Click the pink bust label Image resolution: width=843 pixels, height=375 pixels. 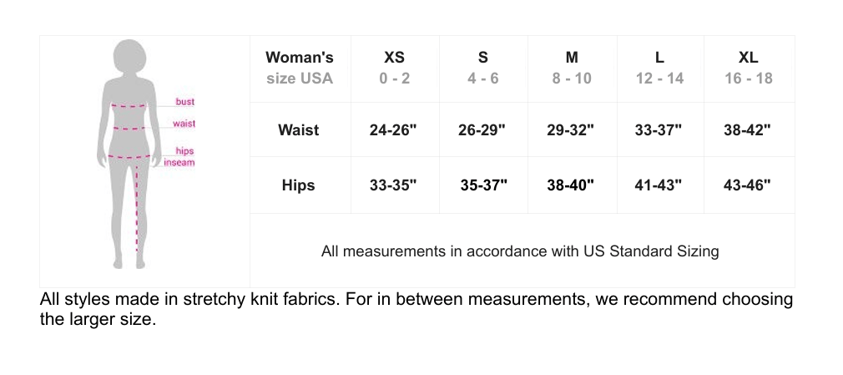click(184, 102)
